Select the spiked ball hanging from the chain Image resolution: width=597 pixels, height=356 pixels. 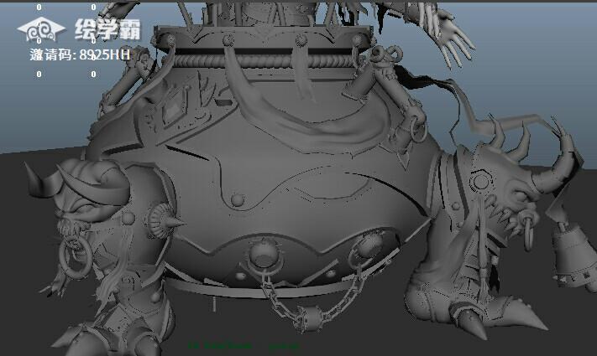tap(312, 317)
